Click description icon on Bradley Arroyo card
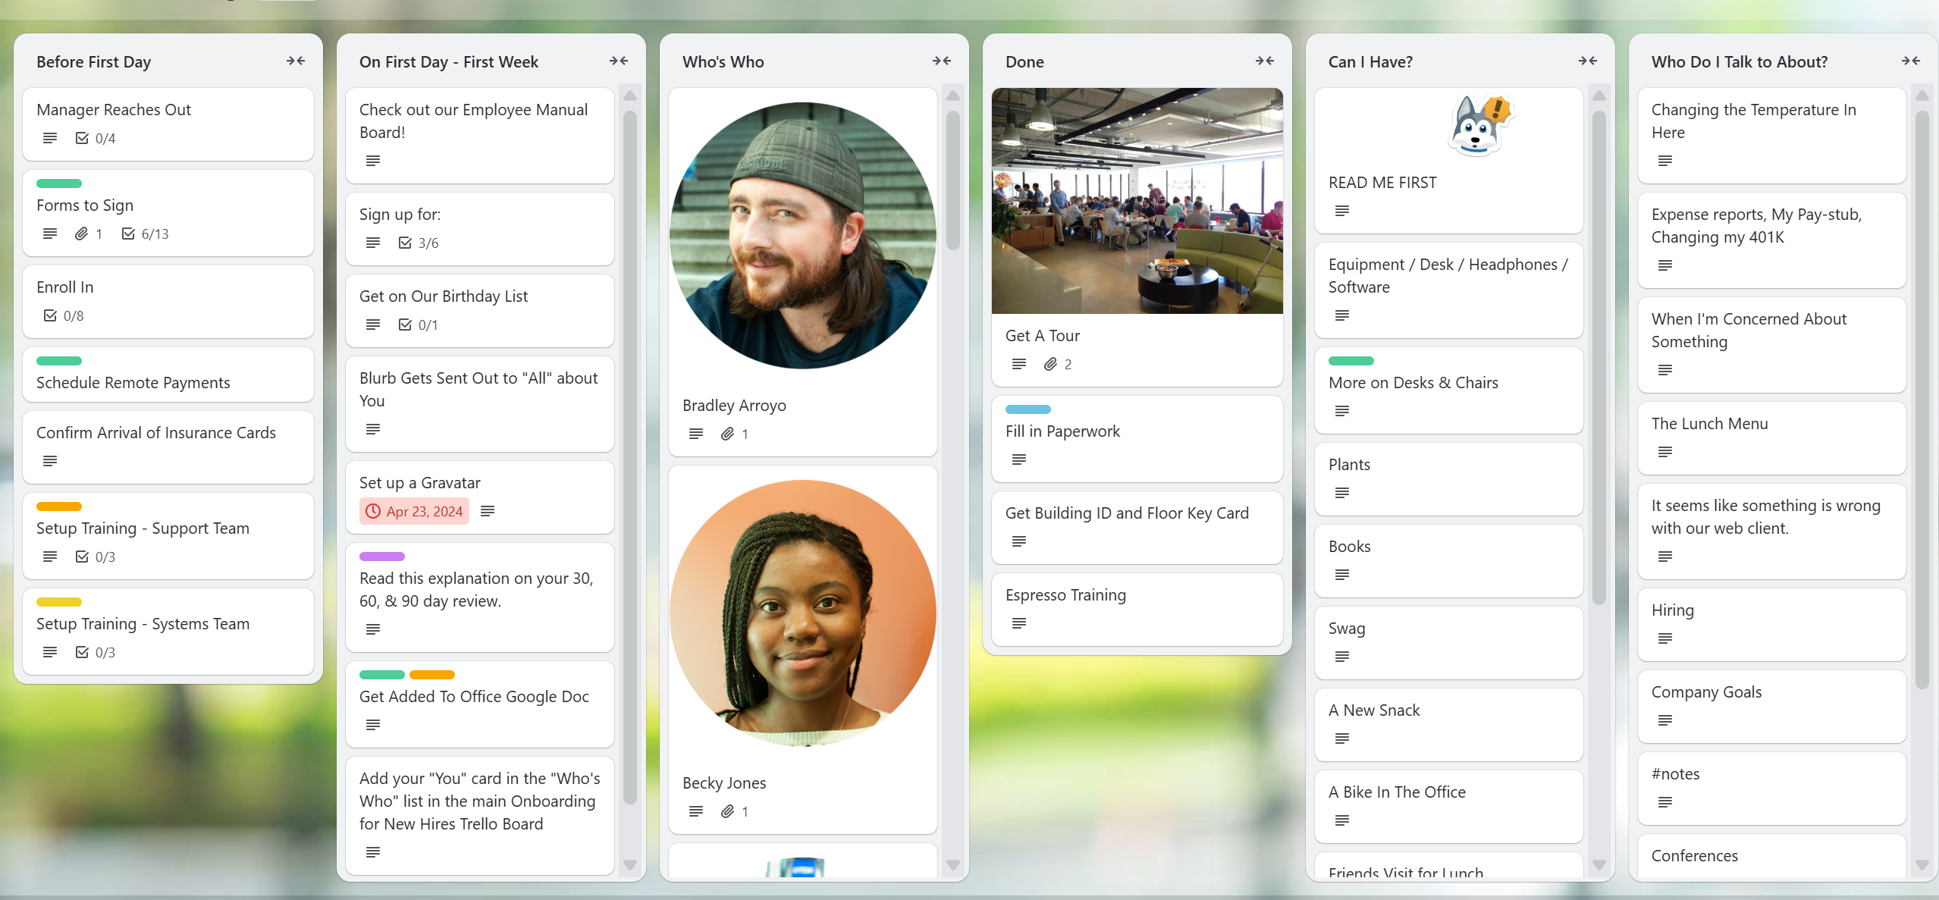This screenshot has height=900, width=1939. (x=696, y=434)
